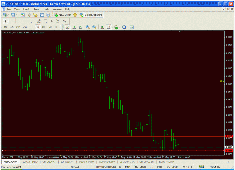Click the active H4 timeframe button
Screen dimensions: 235x170
point(37,27)
